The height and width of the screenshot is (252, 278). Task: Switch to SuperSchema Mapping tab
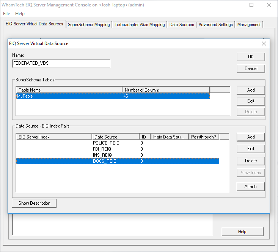[89, 25]
